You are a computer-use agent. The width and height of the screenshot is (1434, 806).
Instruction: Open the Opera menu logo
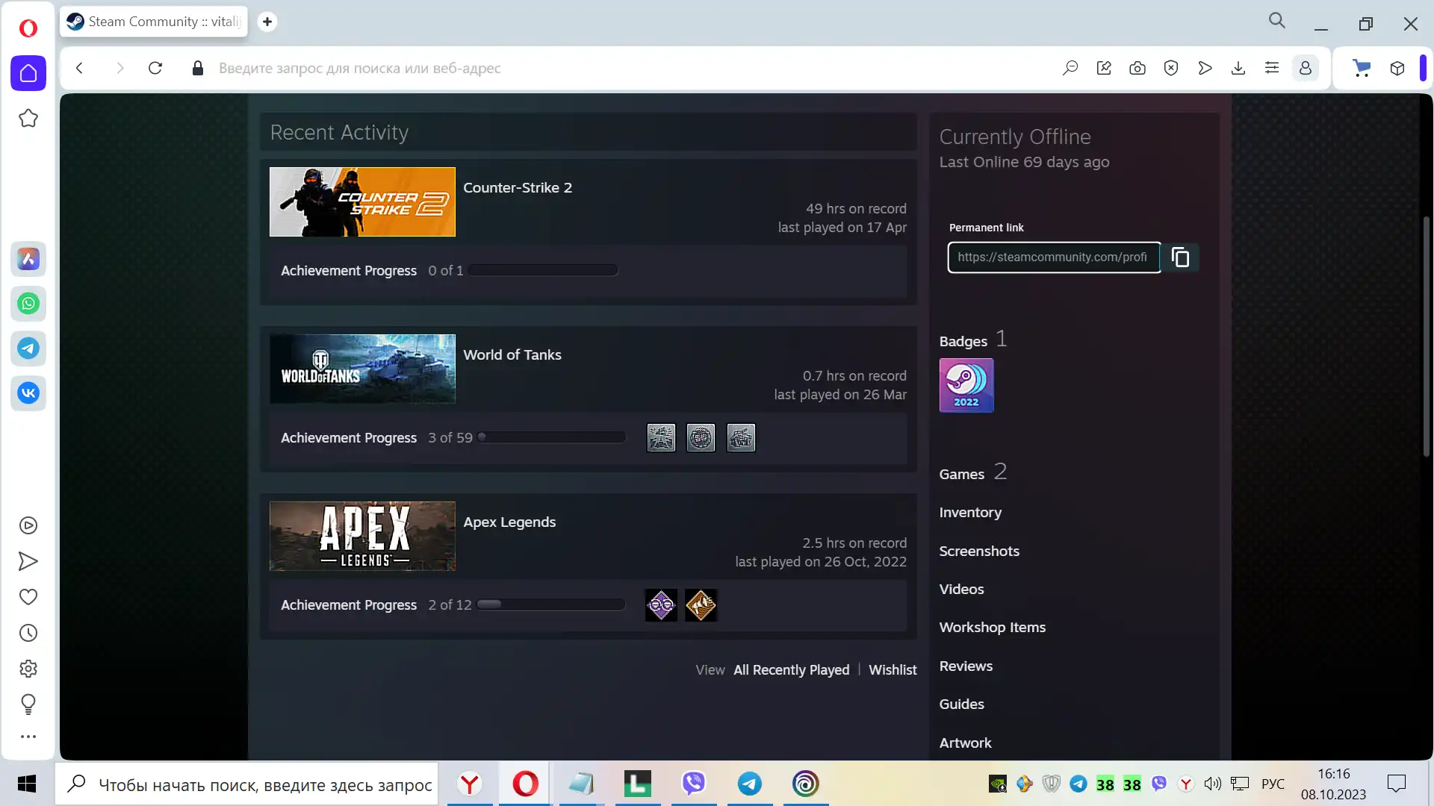(x=28, y=28)
